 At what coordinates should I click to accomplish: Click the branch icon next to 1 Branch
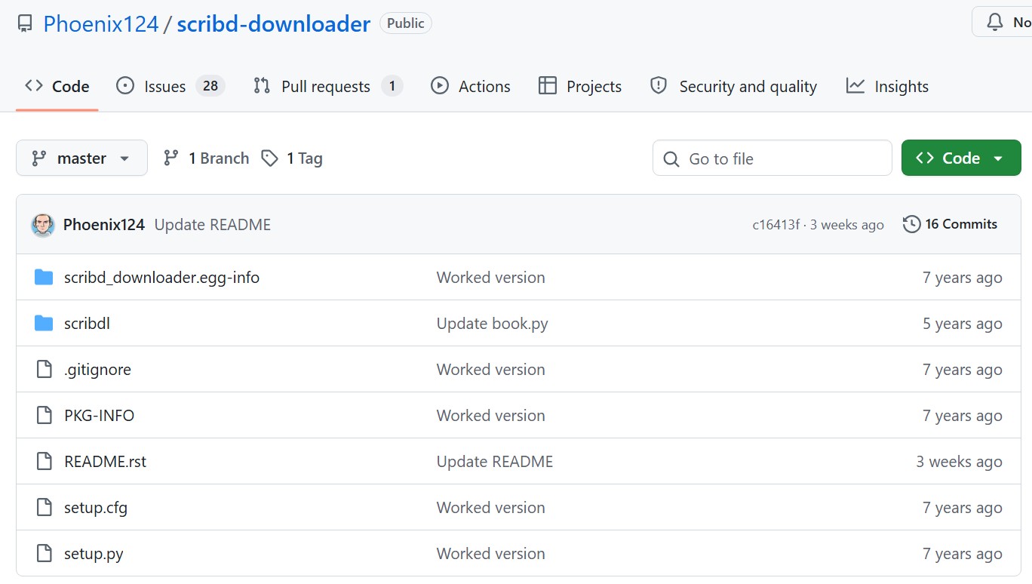pos(170,158)
